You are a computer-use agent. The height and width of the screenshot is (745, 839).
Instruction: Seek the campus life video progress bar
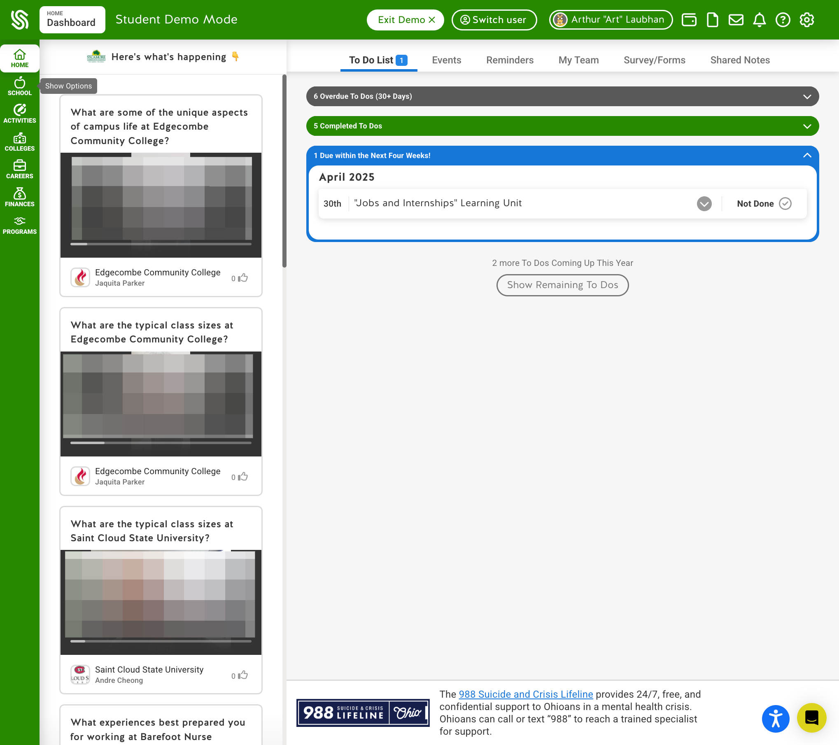(161, 244)
